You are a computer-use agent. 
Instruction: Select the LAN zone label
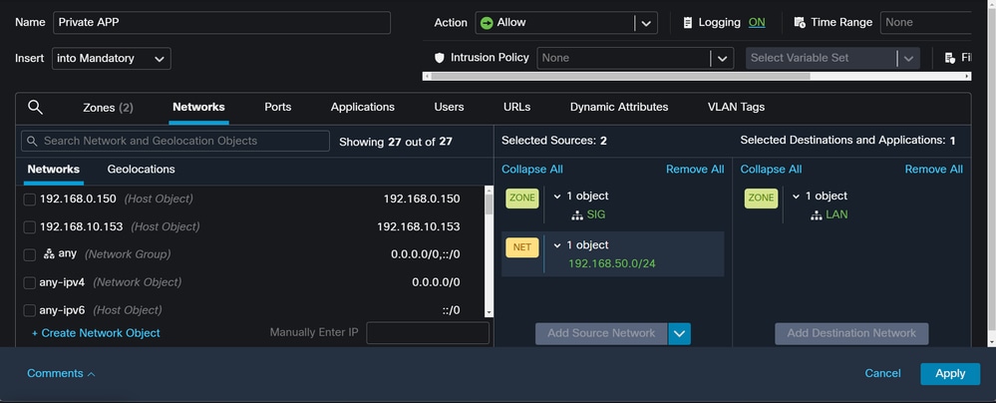(x=836, y=214)
